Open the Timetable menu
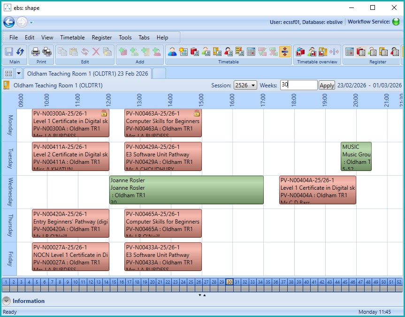Image resolution: width=405 pixels, height=317 pixels. (72, 38)
